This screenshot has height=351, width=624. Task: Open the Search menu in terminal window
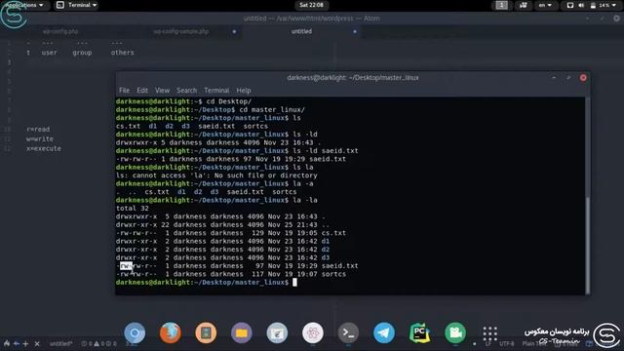[186, 91]
